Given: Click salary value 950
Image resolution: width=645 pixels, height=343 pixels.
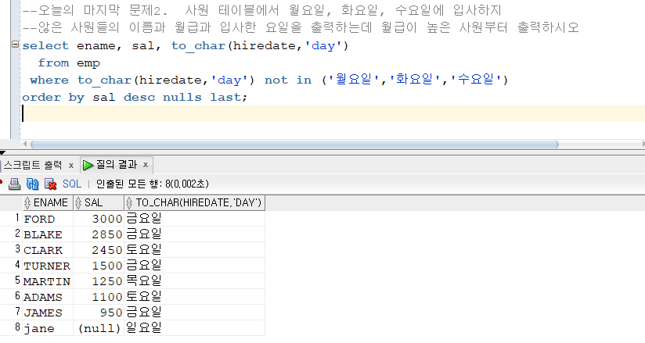Looking at the screenshot, I should [111, 313].
